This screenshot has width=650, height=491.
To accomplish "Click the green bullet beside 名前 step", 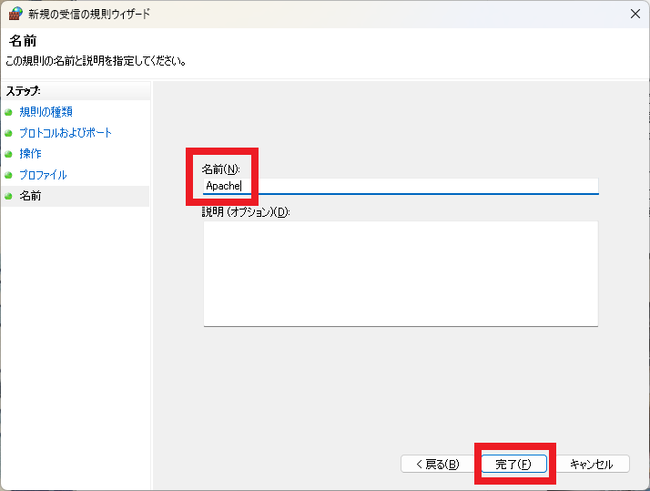I will pos(8,196).
